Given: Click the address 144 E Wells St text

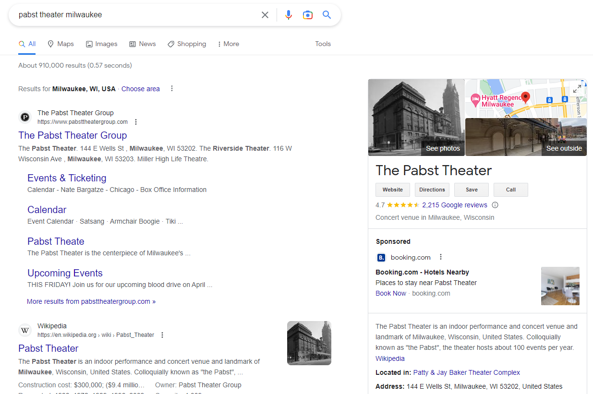Looking at the screenshot, I should 484,386.
